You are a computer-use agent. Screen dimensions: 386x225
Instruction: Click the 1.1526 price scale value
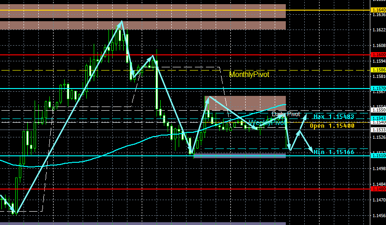click(379, 137)
